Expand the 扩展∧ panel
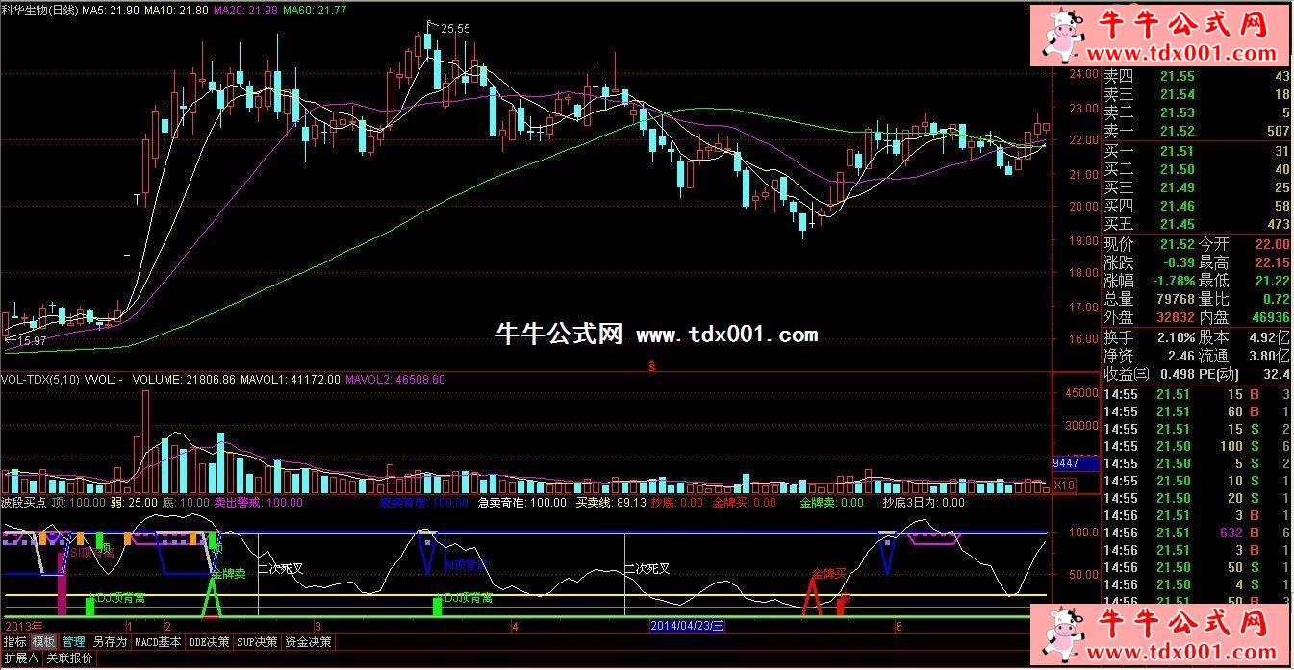 pos(19,658)
